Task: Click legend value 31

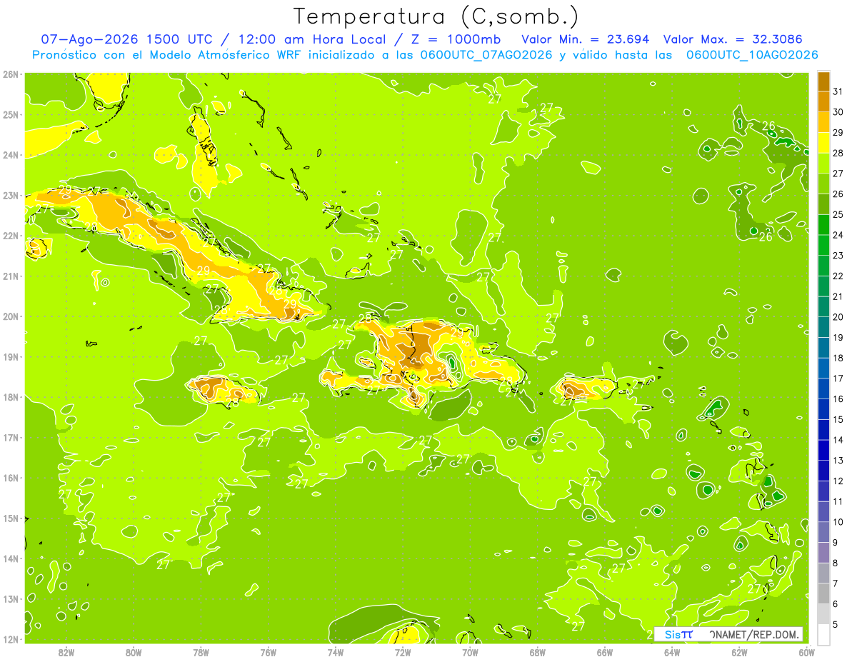Action: [838, 91]
